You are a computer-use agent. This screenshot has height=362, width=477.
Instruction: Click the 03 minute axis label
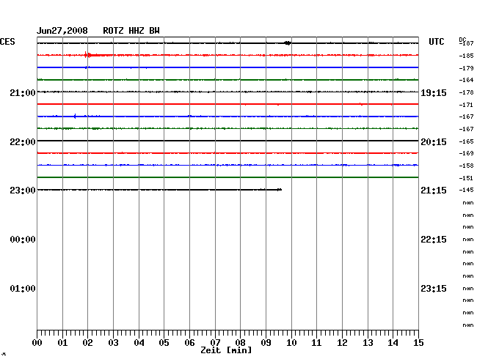[x=113, y=343]
